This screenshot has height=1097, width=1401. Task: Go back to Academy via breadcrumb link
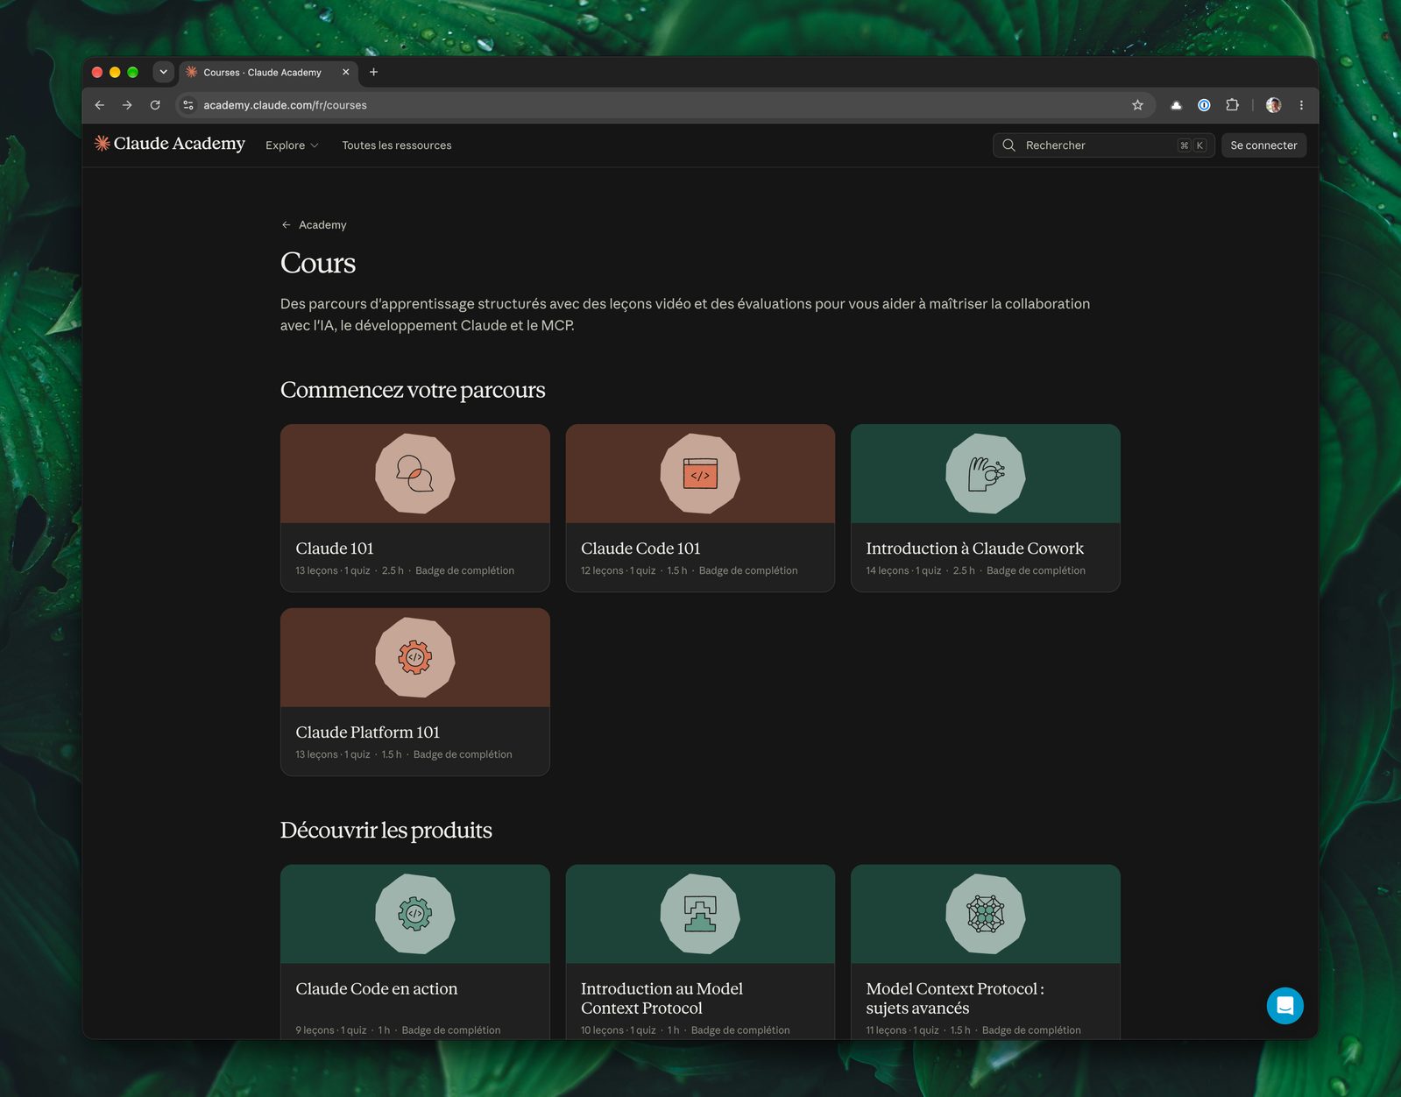(x=314, y=225)
